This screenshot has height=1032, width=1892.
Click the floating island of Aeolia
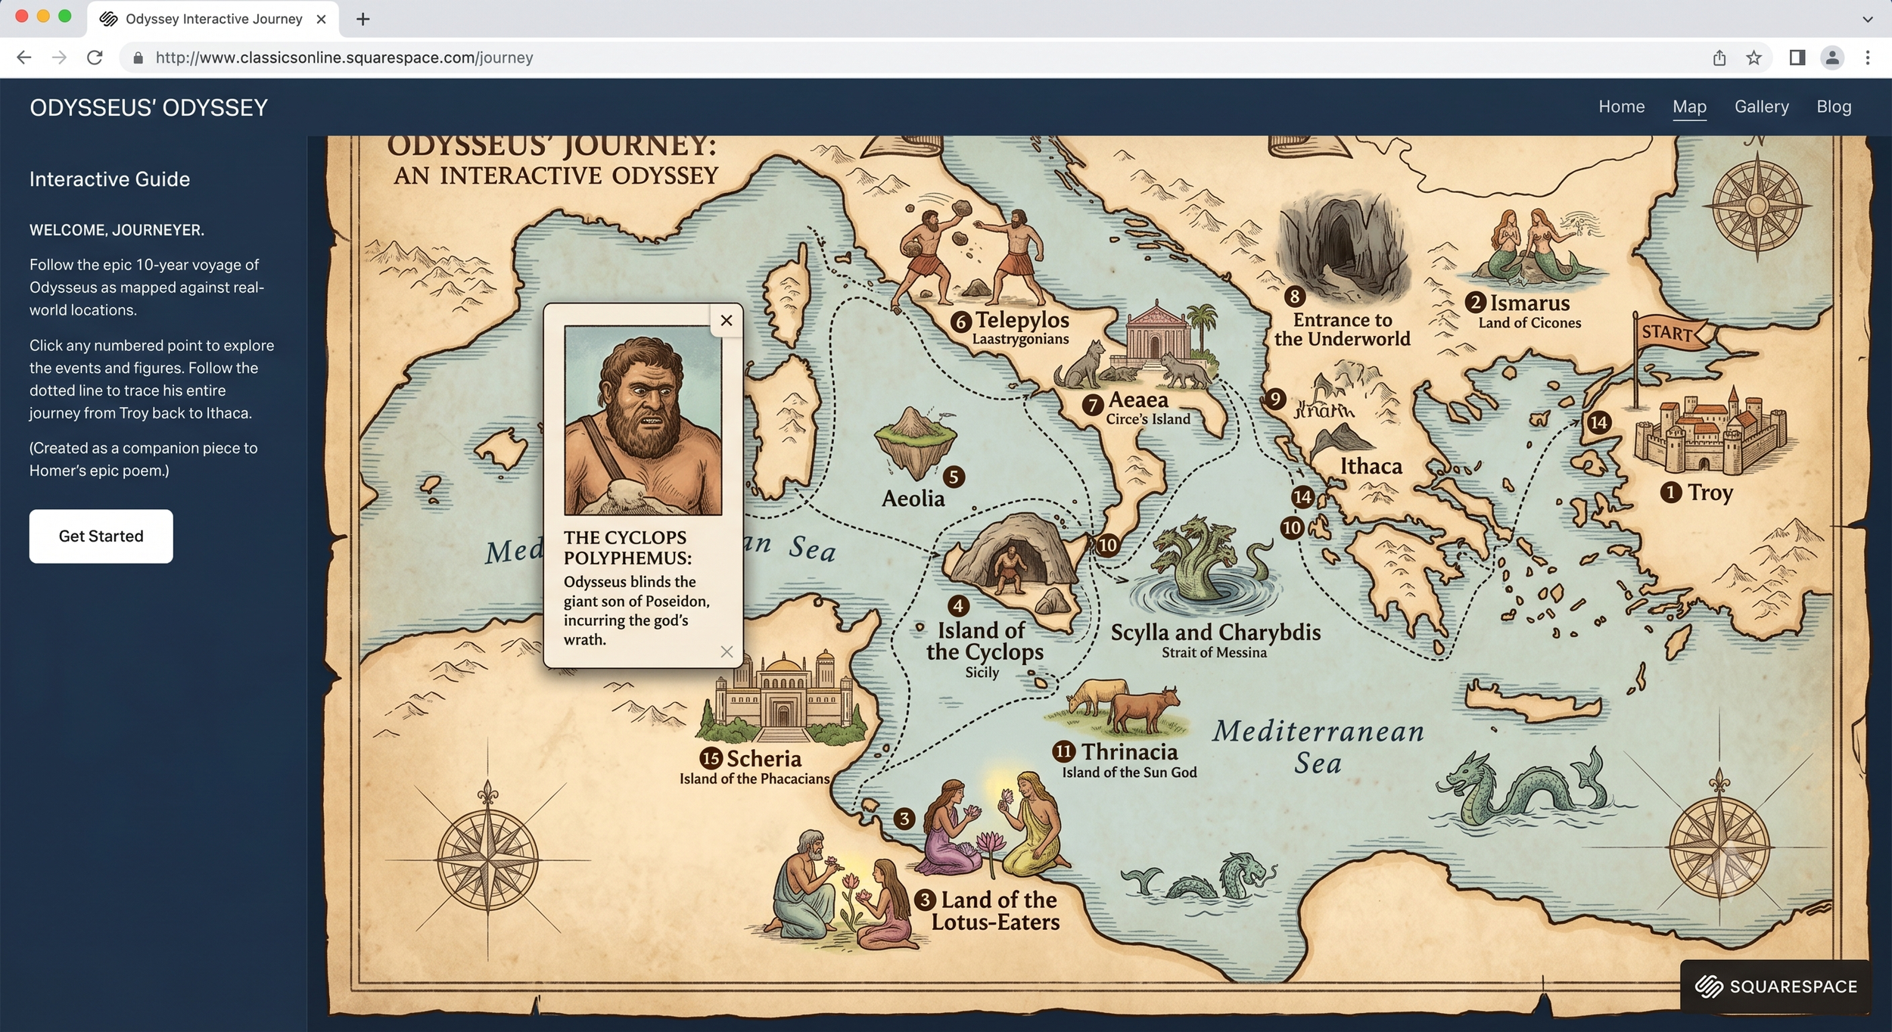[x=916, y=443]
